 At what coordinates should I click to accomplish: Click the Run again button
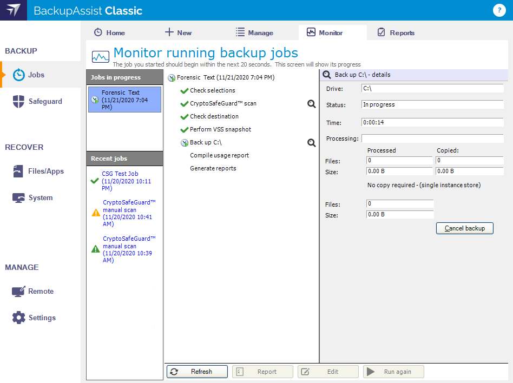(393, 372)
